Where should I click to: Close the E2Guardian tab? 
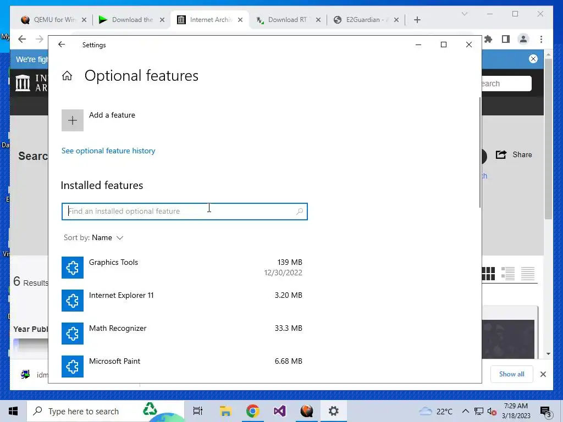(396, 20)
